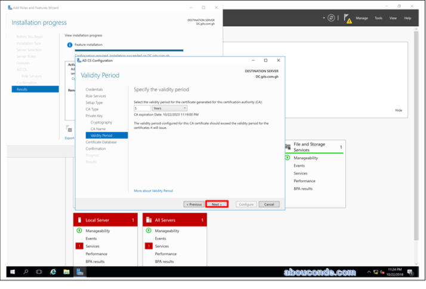The width and height of the screenshot is (426, 289).
Task: Open the Manage menu
Action: click(362, 18)
